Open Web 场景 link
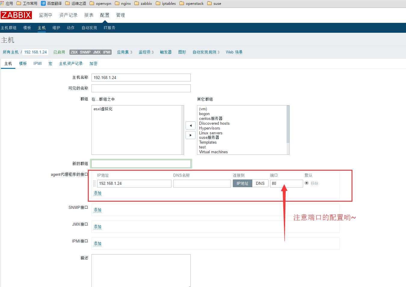Screen dimensions: 406x287 click(234, 52)
